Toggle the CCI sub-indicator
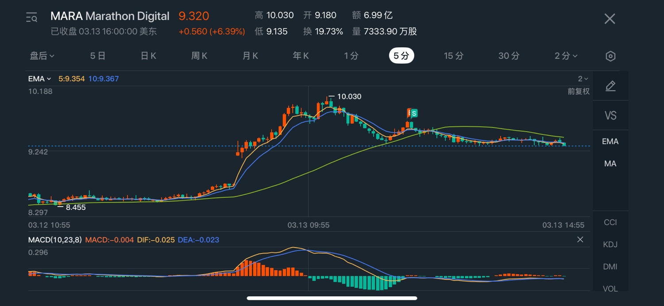Image resolution: width=664 pixels, height=306 pixels. pyautogui.click(x=610, y=222)
